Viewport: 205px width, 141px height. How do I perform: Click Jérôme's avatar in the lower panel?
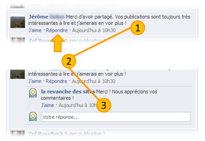click(x=17, y=74)
